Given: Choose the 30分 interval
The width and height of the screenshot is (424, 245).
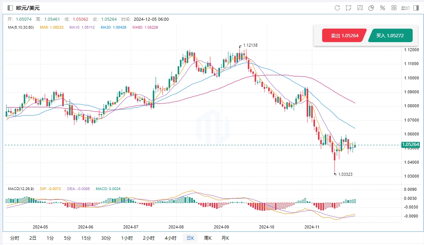Looking at the screenshot, I should click(x=106, y=238).
